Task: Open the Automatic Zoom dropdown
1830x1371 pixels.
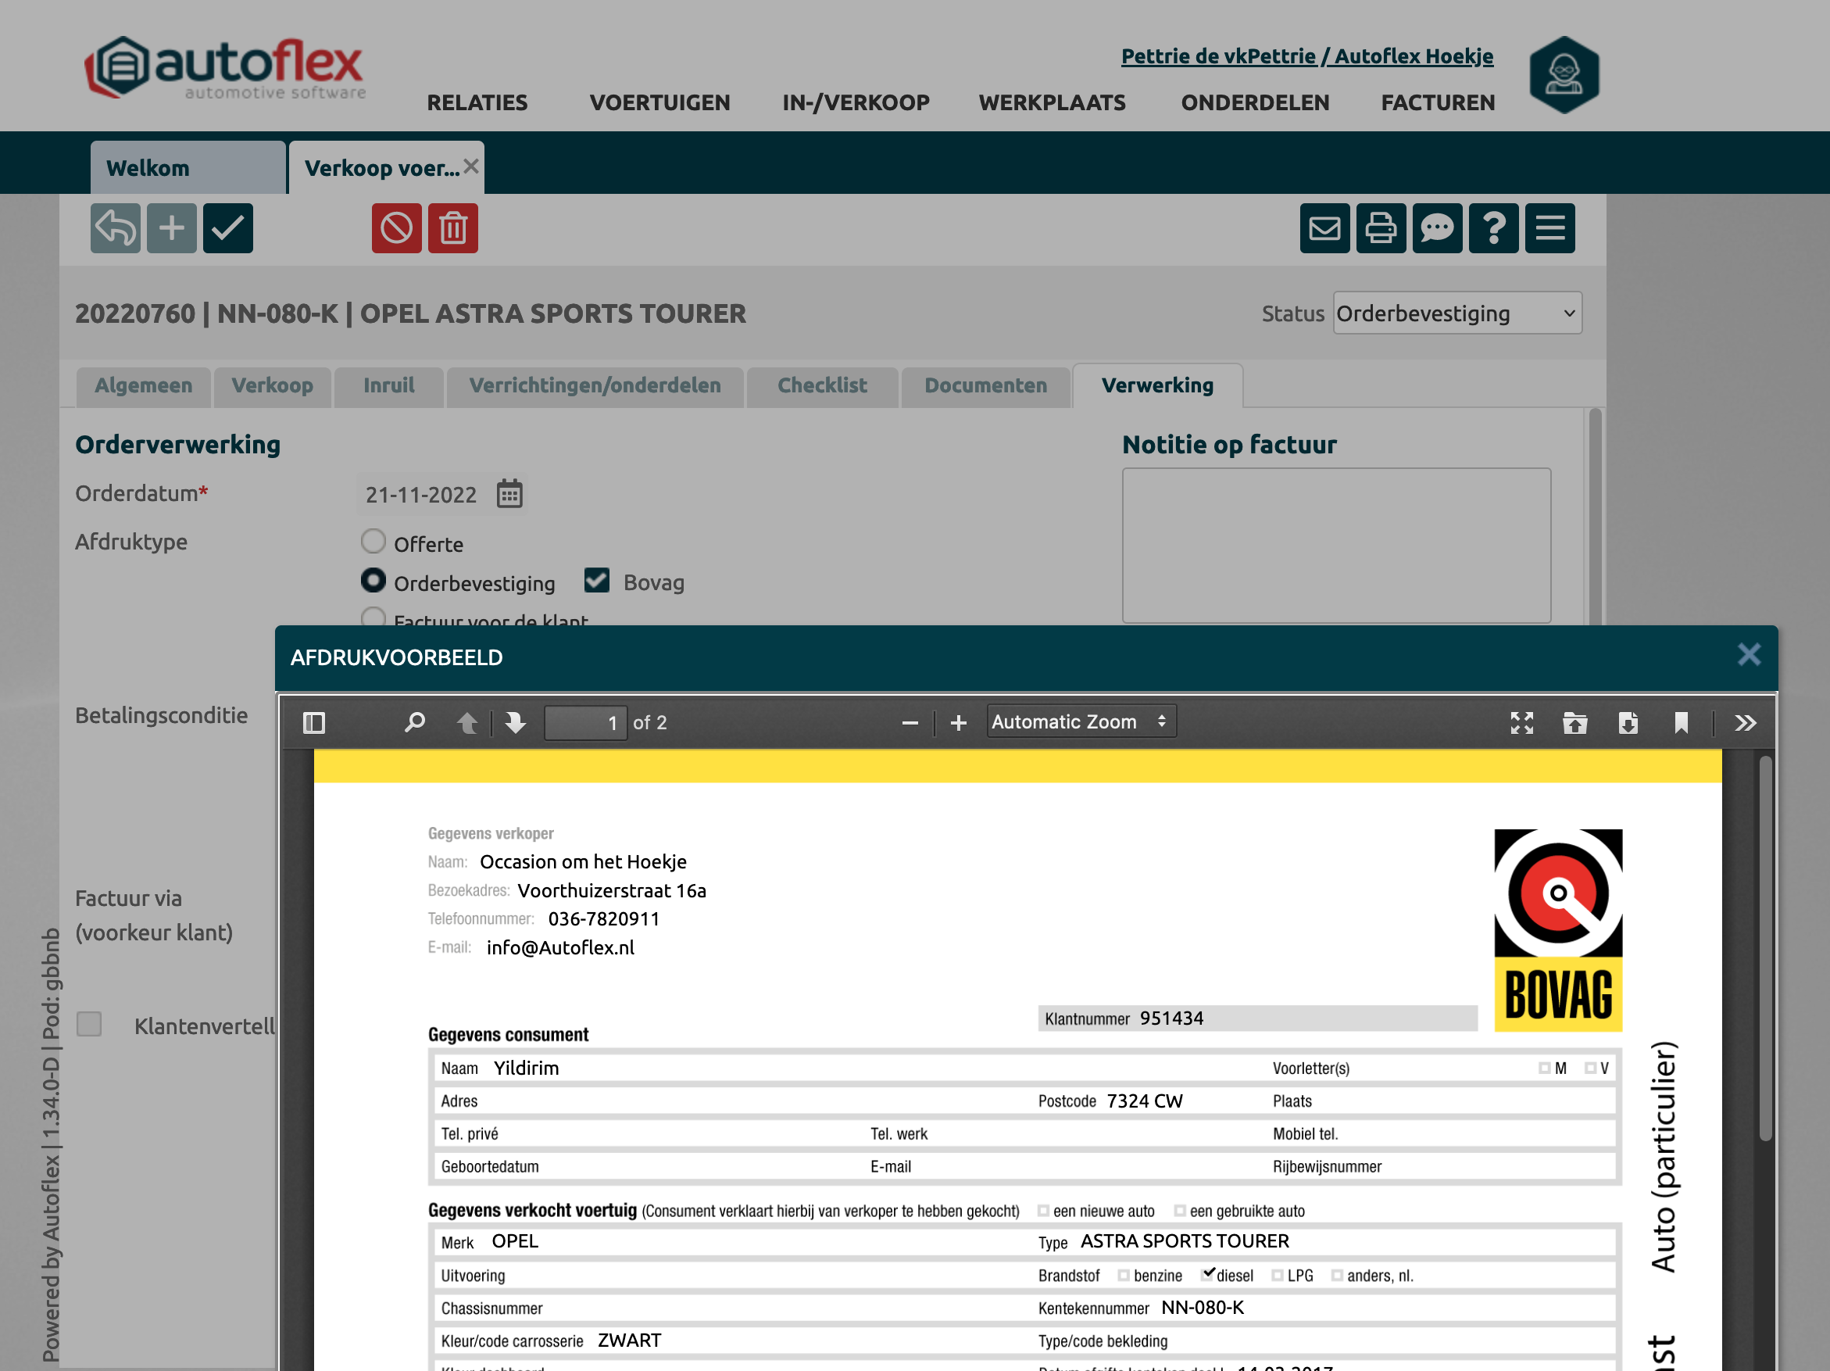Action: click(1080, 722)
